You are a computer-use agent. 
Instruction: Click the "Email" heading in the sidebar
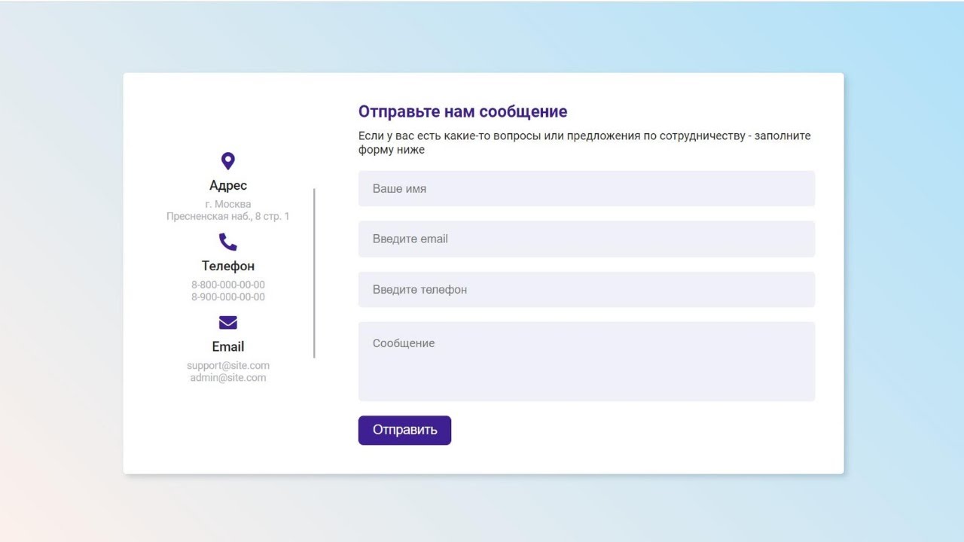(228, 346)
